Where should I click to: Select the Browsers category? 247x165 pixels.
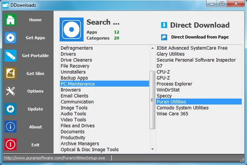[105, 89]
